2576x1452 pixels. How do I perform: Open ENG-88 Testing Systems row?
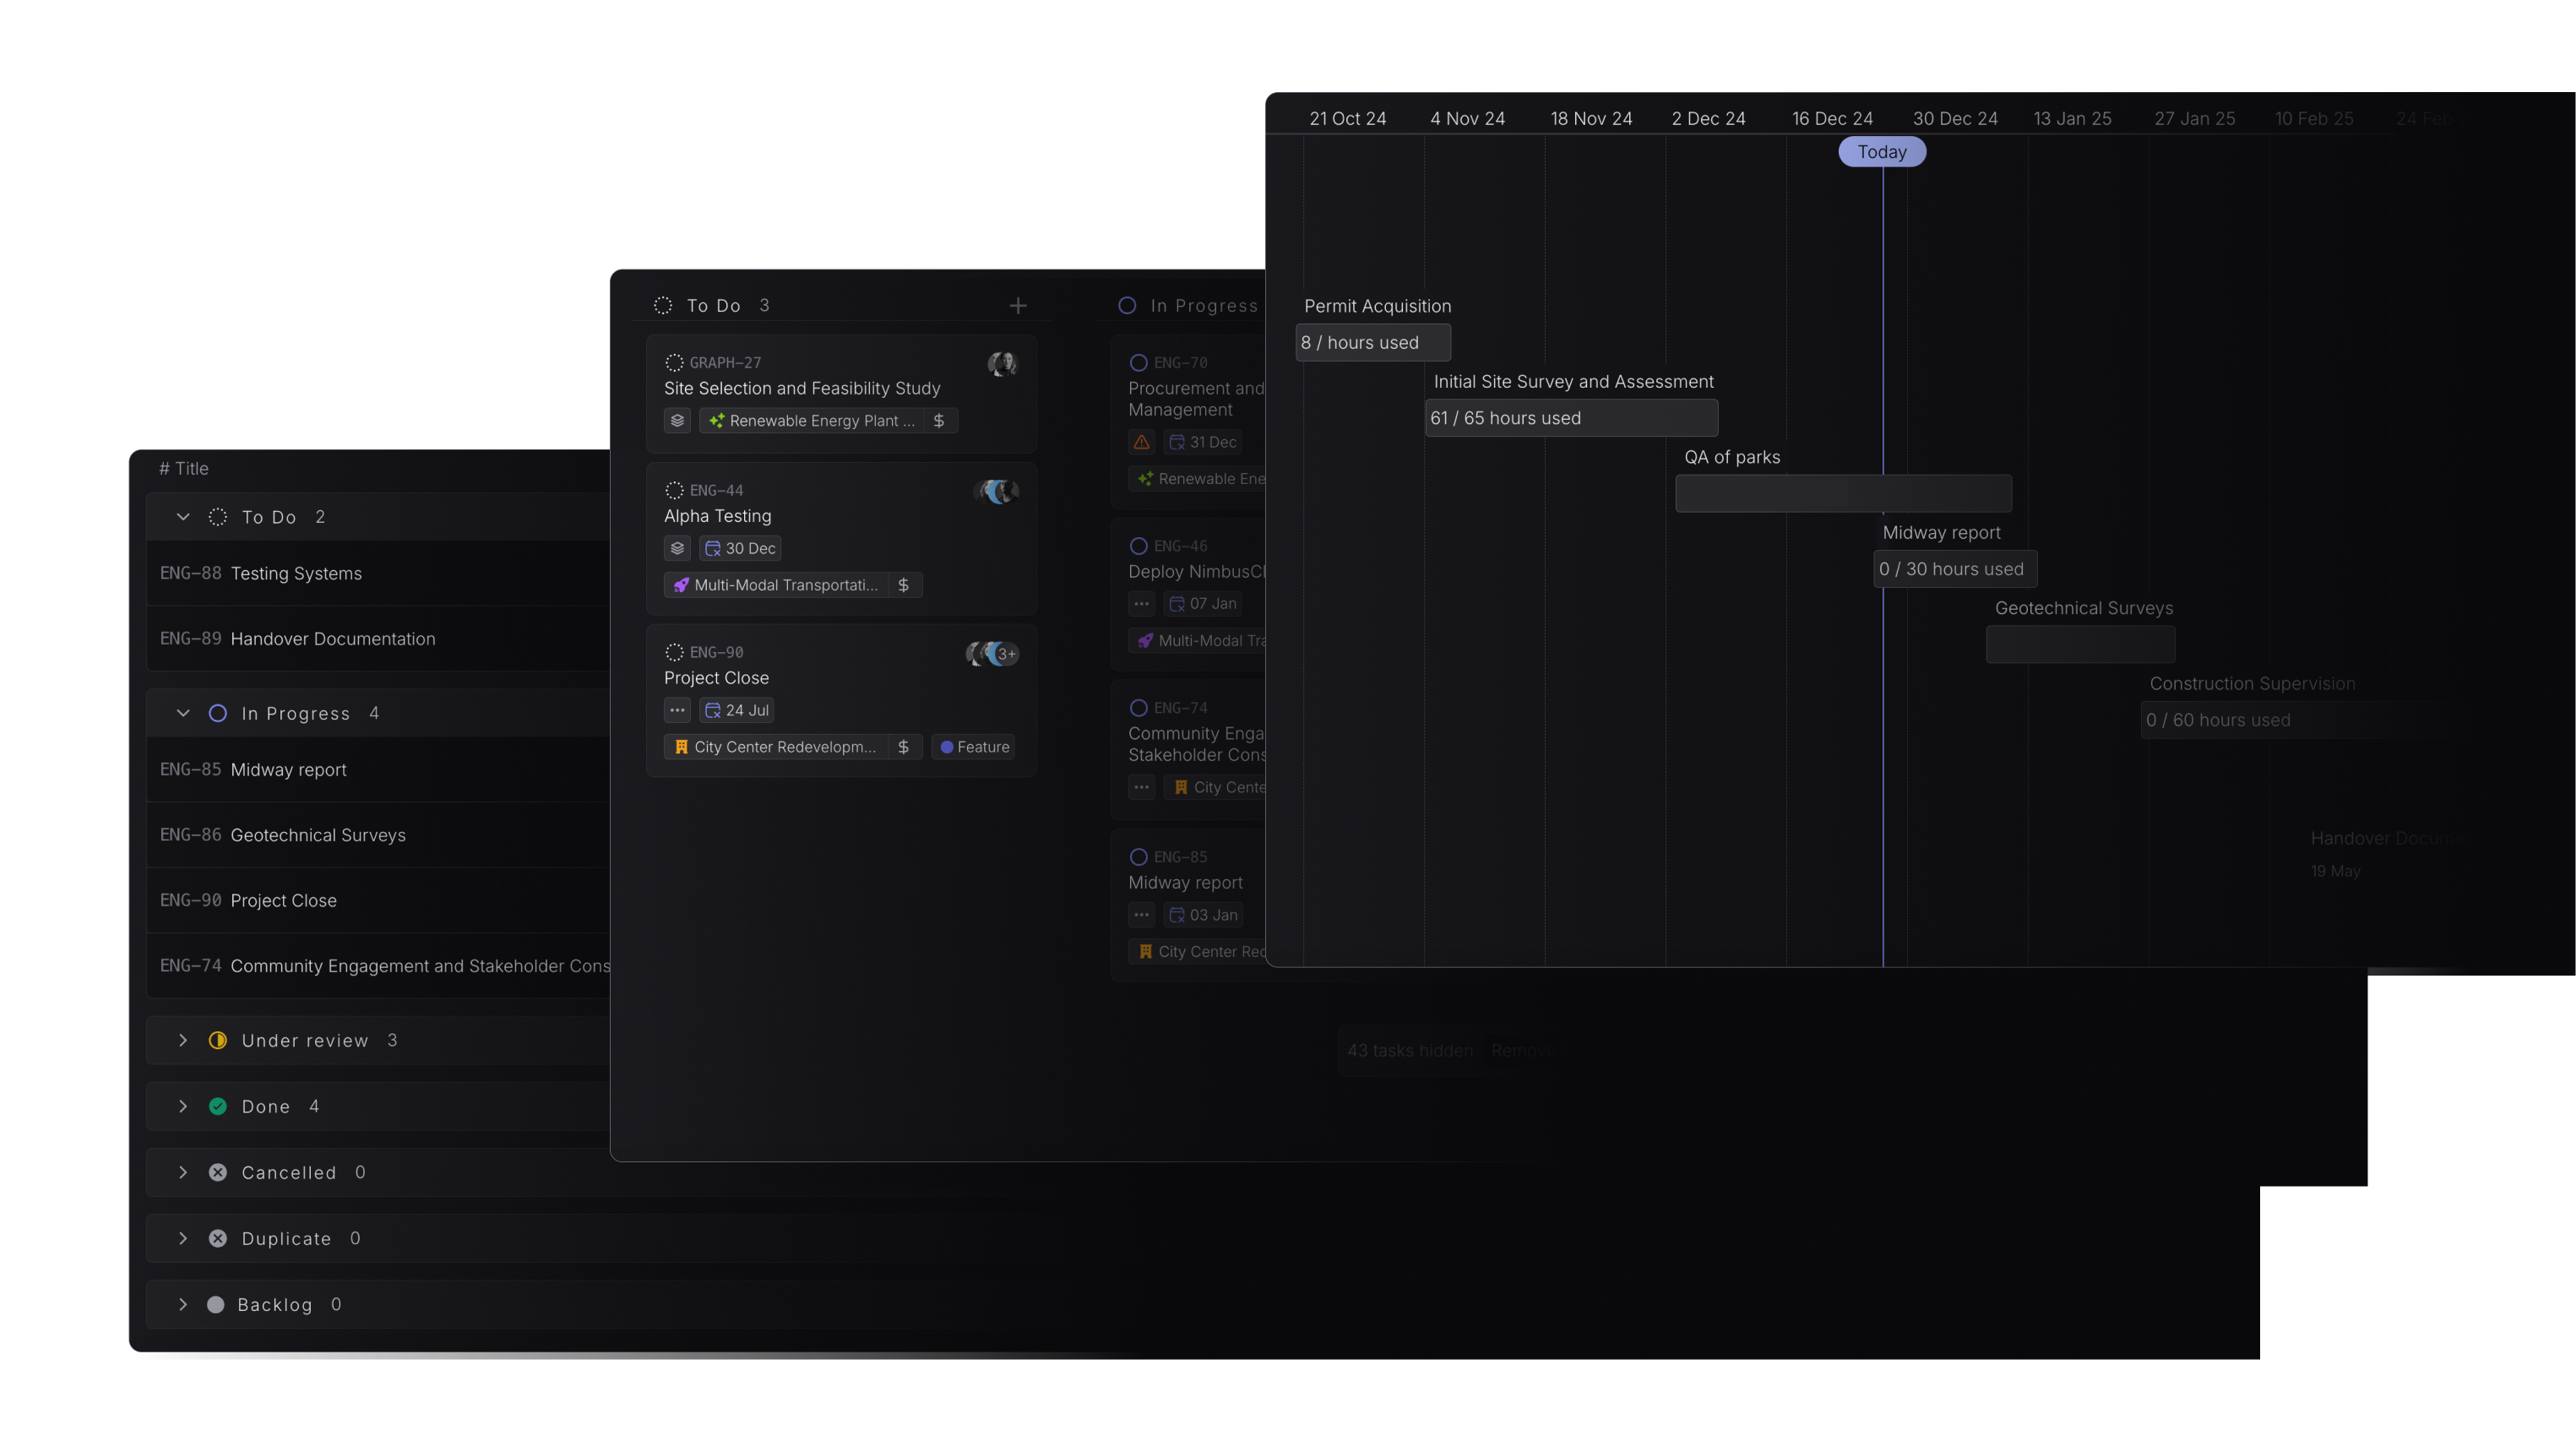(296, 574)
